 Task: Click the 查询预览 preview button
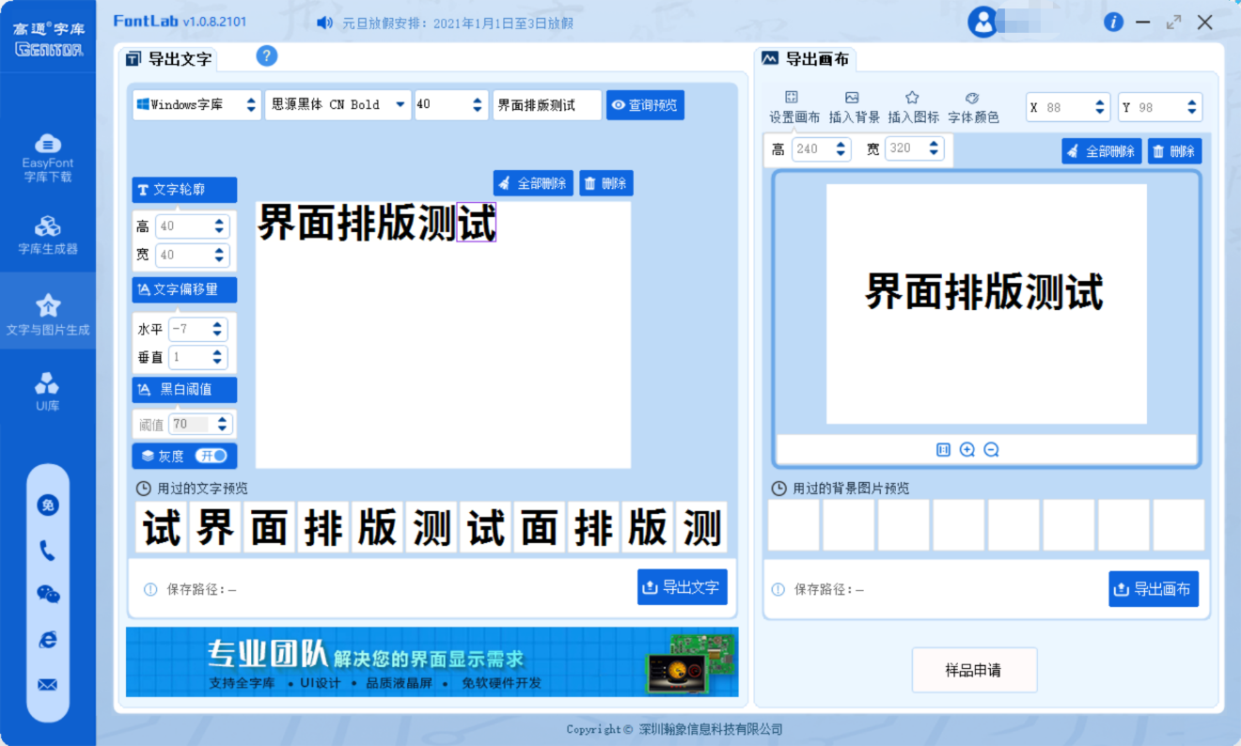pyautogui.click(x=645, y=105)
